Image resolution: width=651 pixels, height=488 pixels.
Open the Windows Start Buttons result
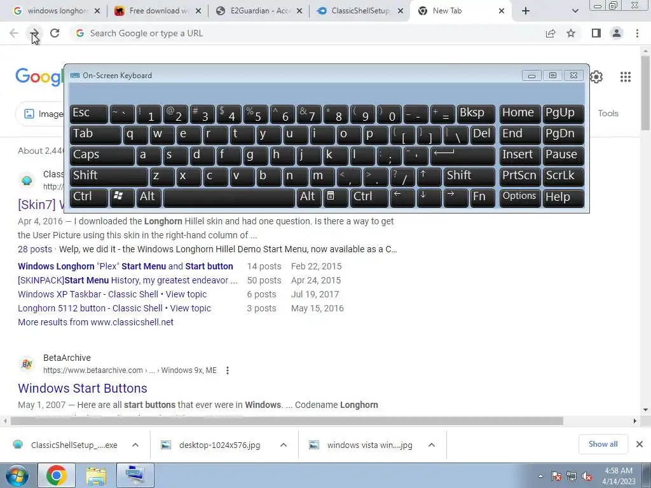(83, 388)
